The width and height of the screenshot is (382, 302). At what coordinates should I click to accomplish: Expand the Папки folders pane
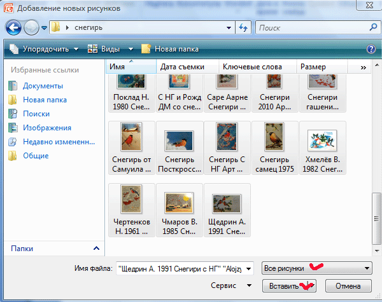point(97,248)
